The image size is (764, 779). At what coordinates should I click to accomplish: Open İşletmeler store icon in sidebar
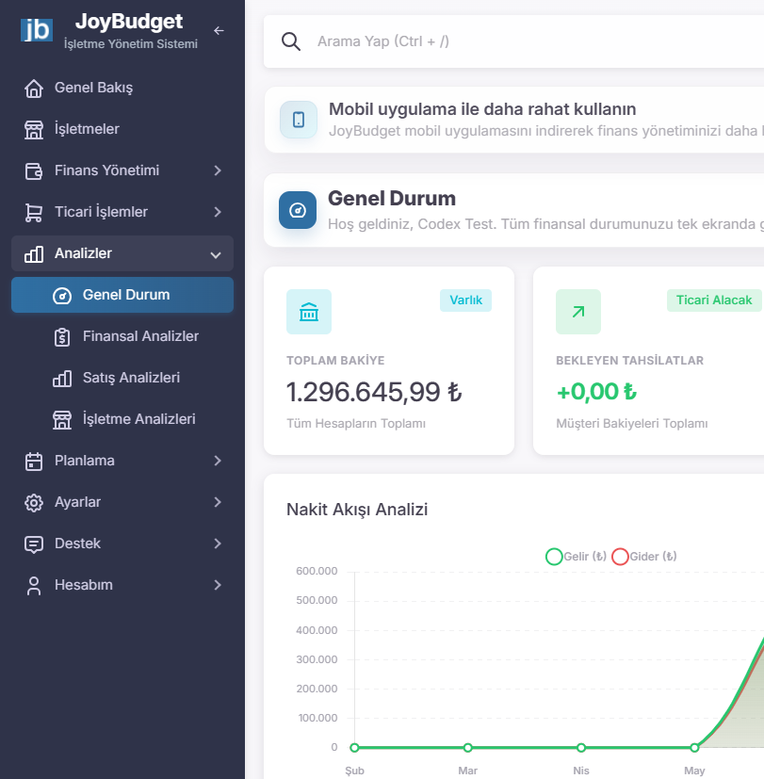tap(34, 129)
